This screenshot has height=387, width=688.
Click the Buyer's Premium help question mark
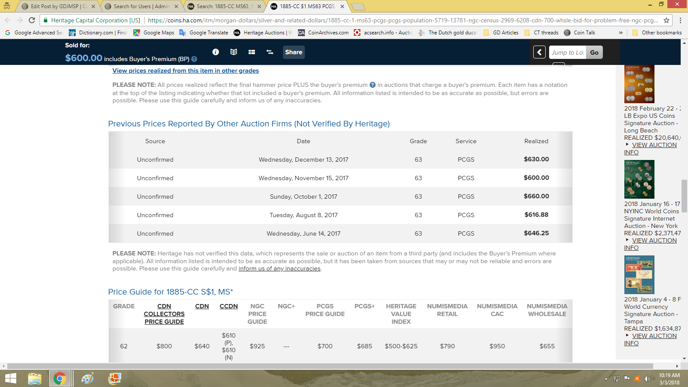click(194, 59)
